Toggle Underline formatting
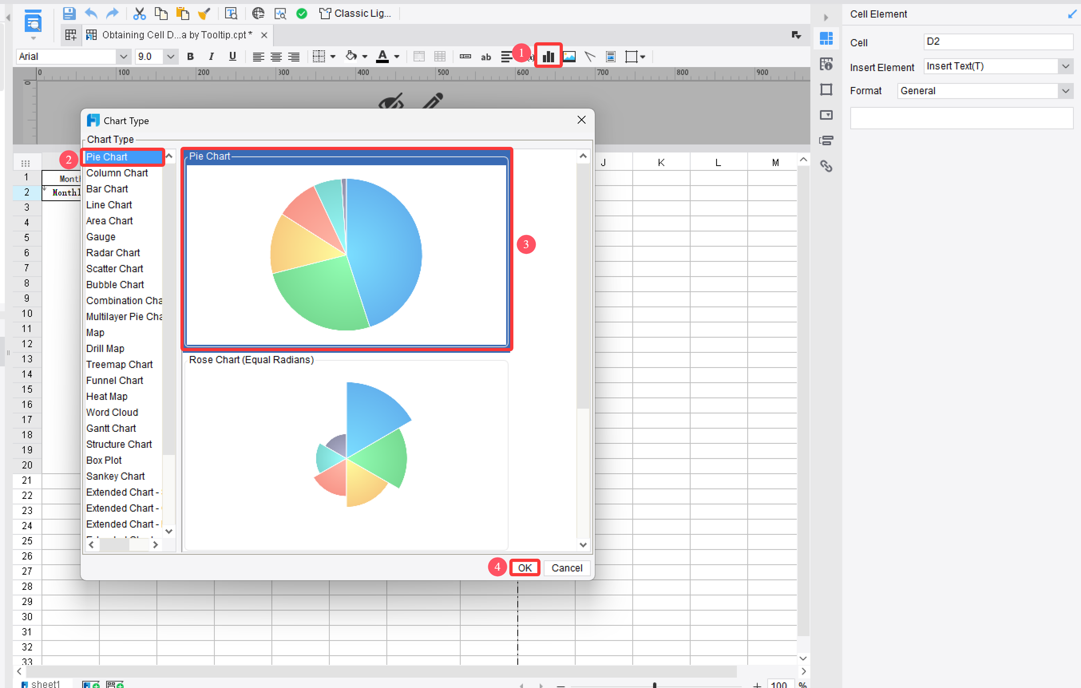Image resolution: width=1081 pixels, height=688 pixels. 232,57
